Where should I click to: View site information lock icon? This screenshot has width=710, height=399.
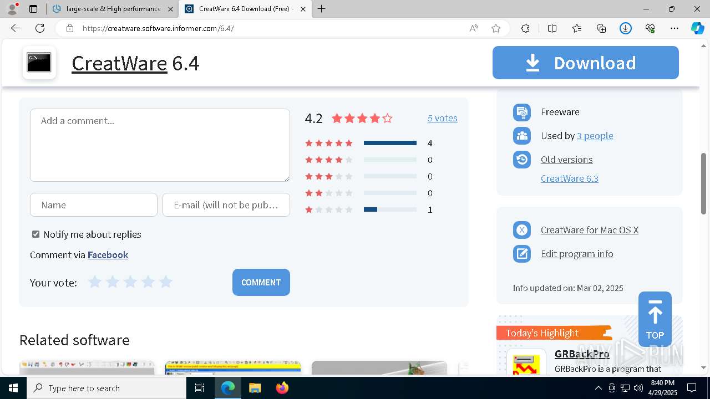click(x=70, y=28)
